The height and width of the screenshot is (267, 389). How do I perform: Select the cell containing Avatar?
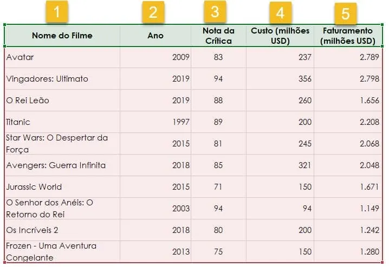click(62, 57)
